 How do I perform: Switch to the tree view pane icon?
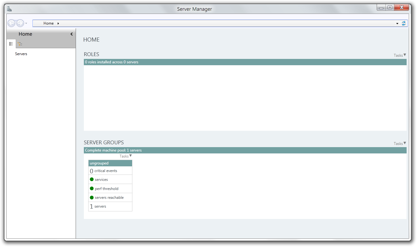20,44
